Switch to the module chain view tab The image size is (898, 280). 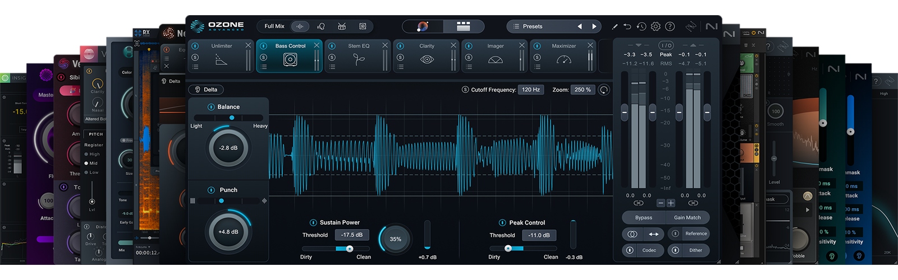click(463, 26)
